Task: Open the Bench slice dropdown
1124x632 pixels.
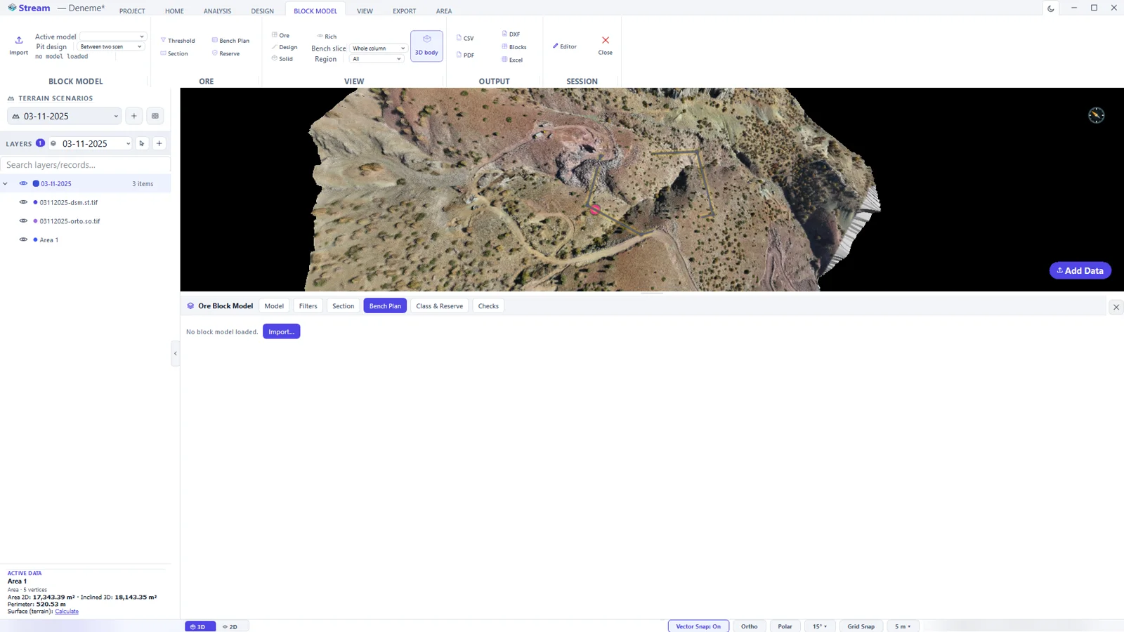Action: tap(378, 48)
